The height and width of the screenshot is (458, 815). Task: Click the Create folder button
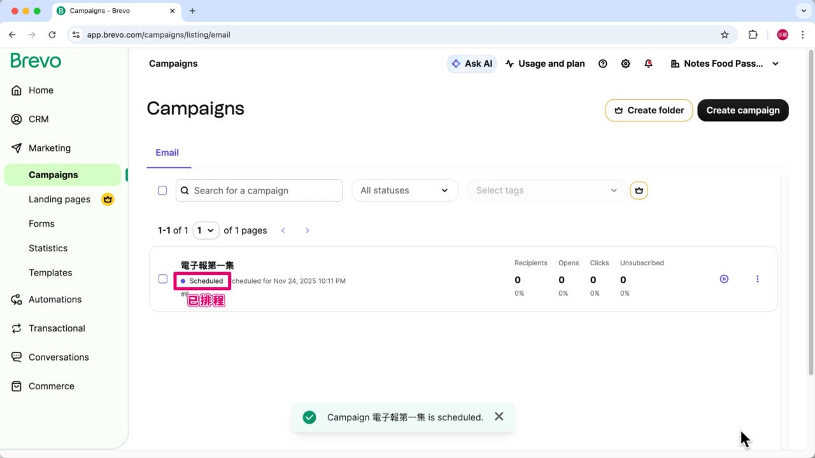(649, 110)
